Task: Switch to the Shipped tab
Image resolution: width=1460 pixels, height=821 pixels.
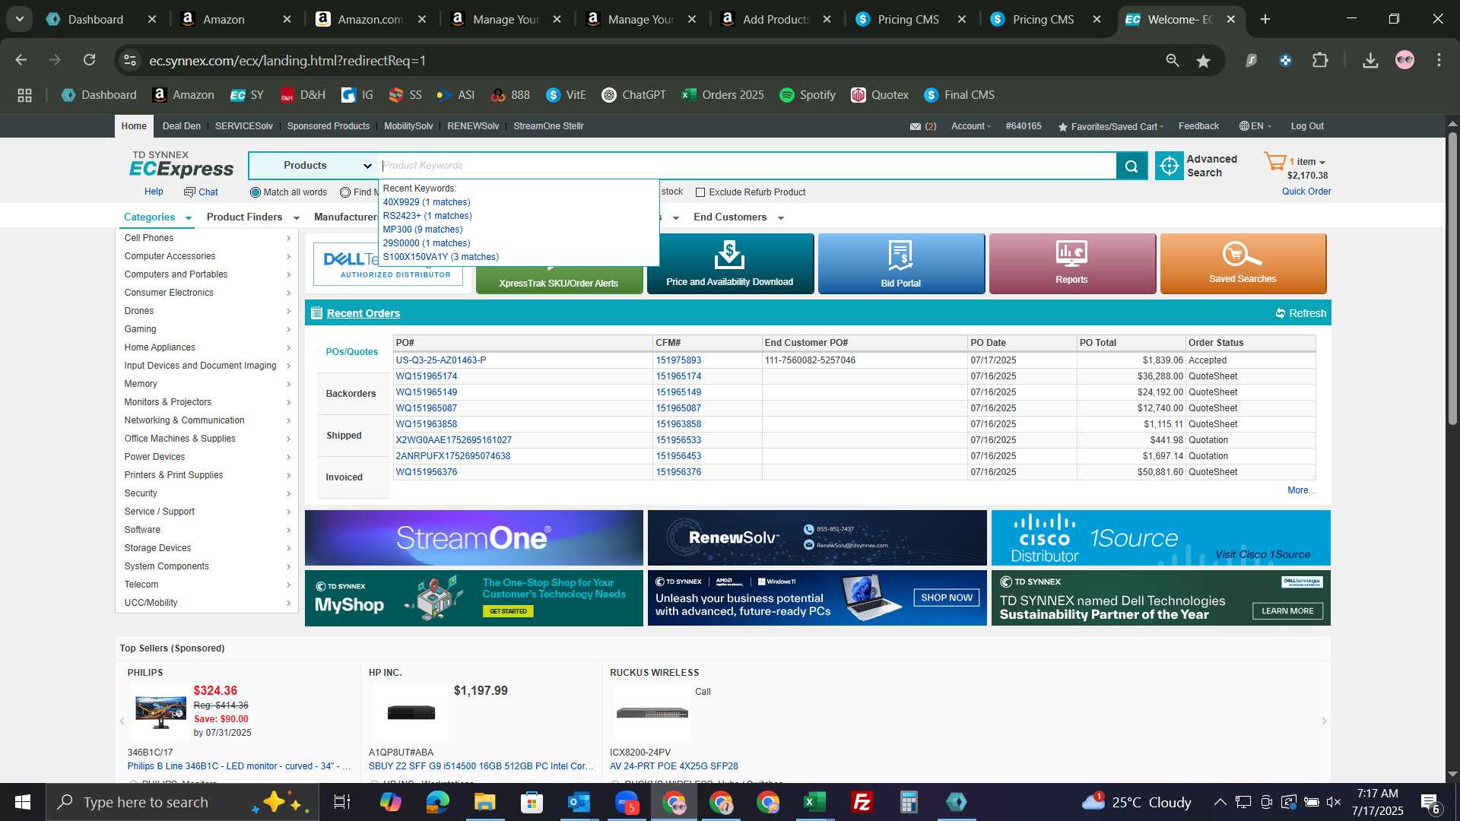Action: click(x=344, y=436)
